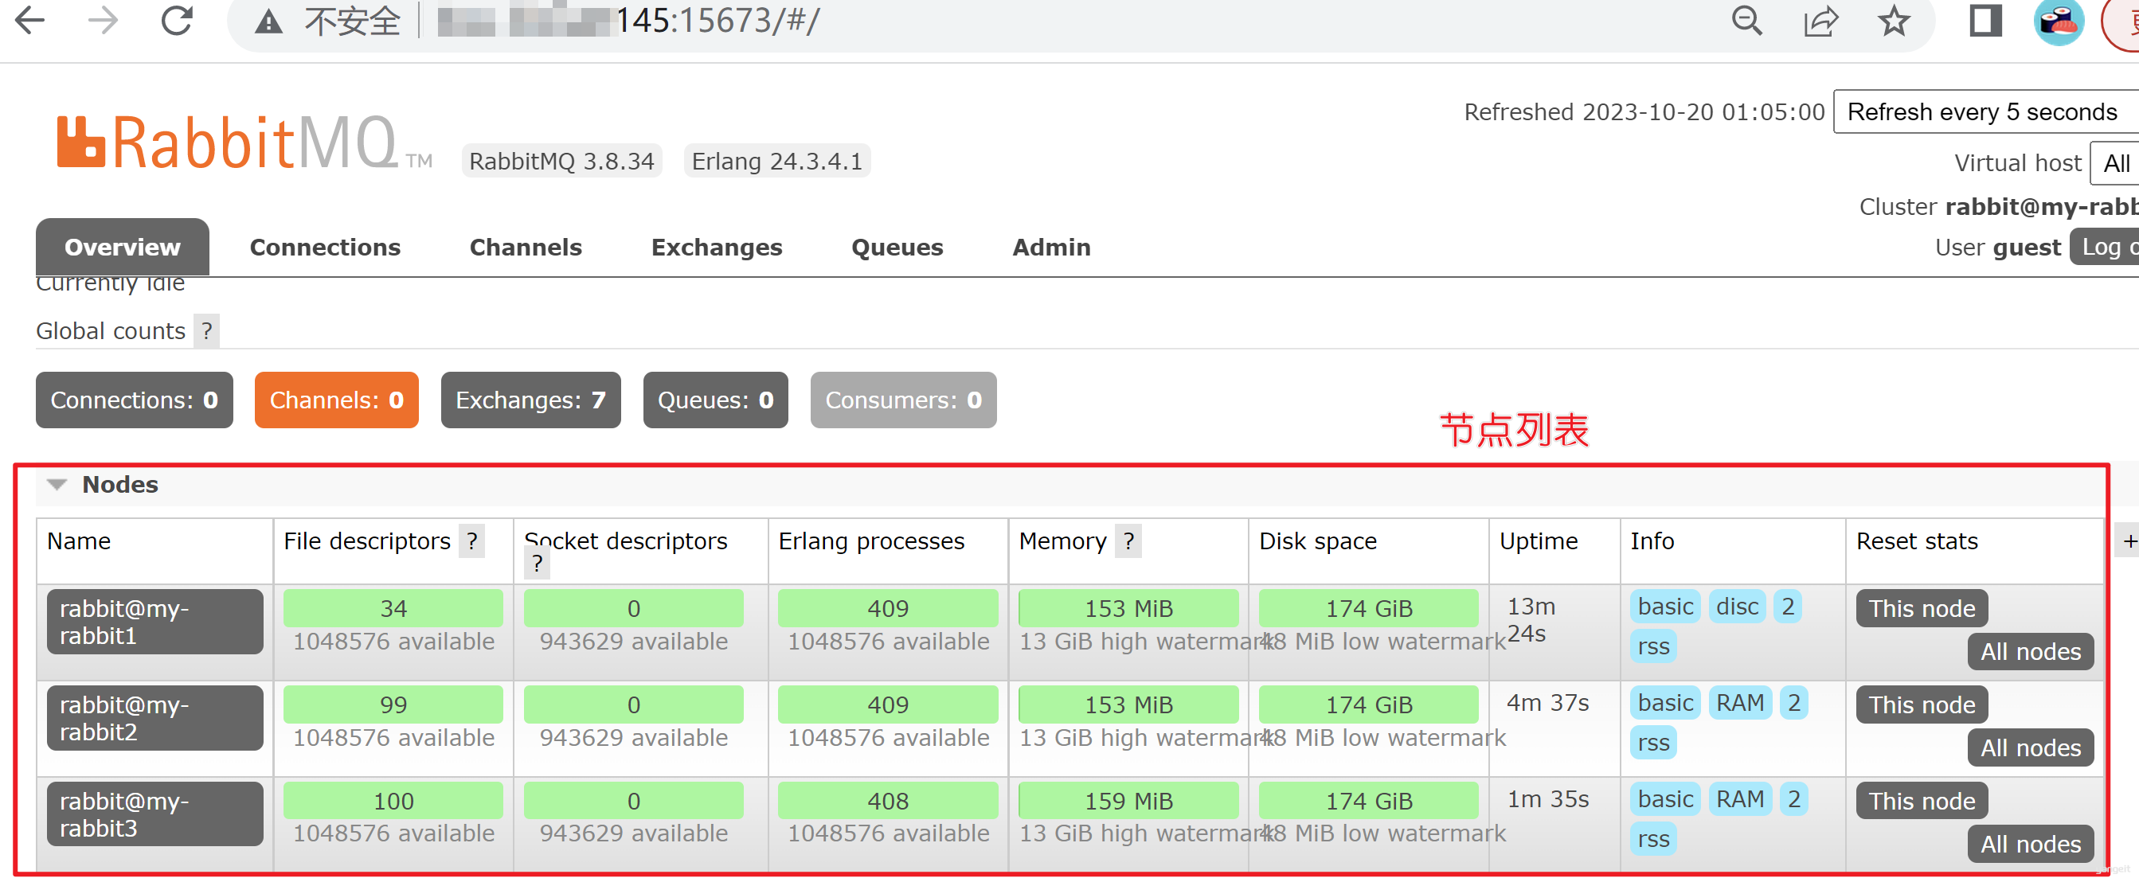Click the share page icon
2139x882 pixels.
click(x=1820, y=20)
